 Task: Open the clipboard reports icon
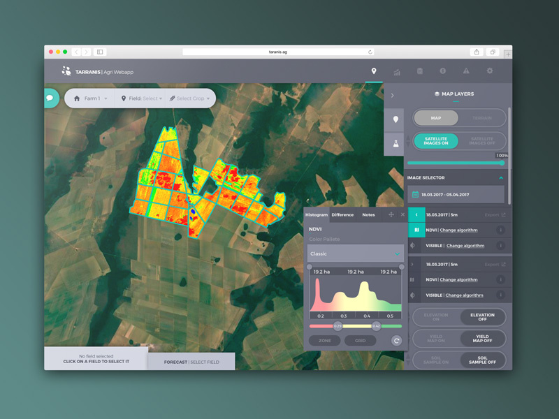click(x=419, y=71)
